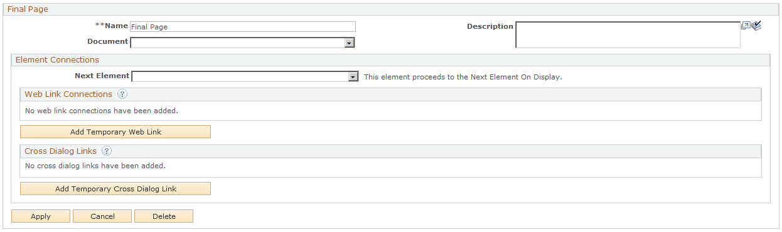Select the Cross Dialog Links header
Viewport: 782px width, 232px height.
pos(390,151)
